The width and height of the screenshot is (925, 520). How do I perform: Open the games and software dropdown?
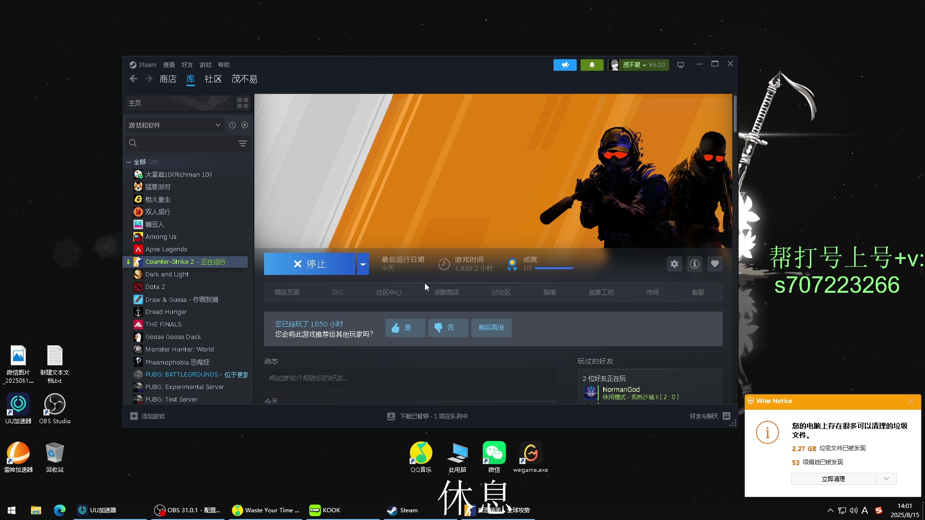tap(174, 125)
